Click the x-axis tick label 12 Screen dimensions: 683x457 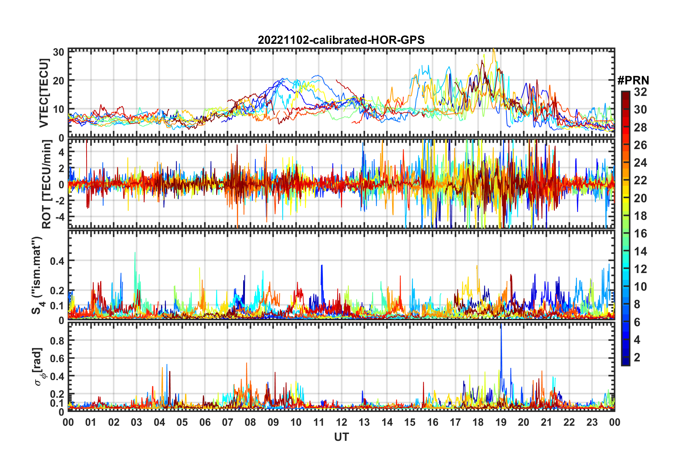pos(341,422)
